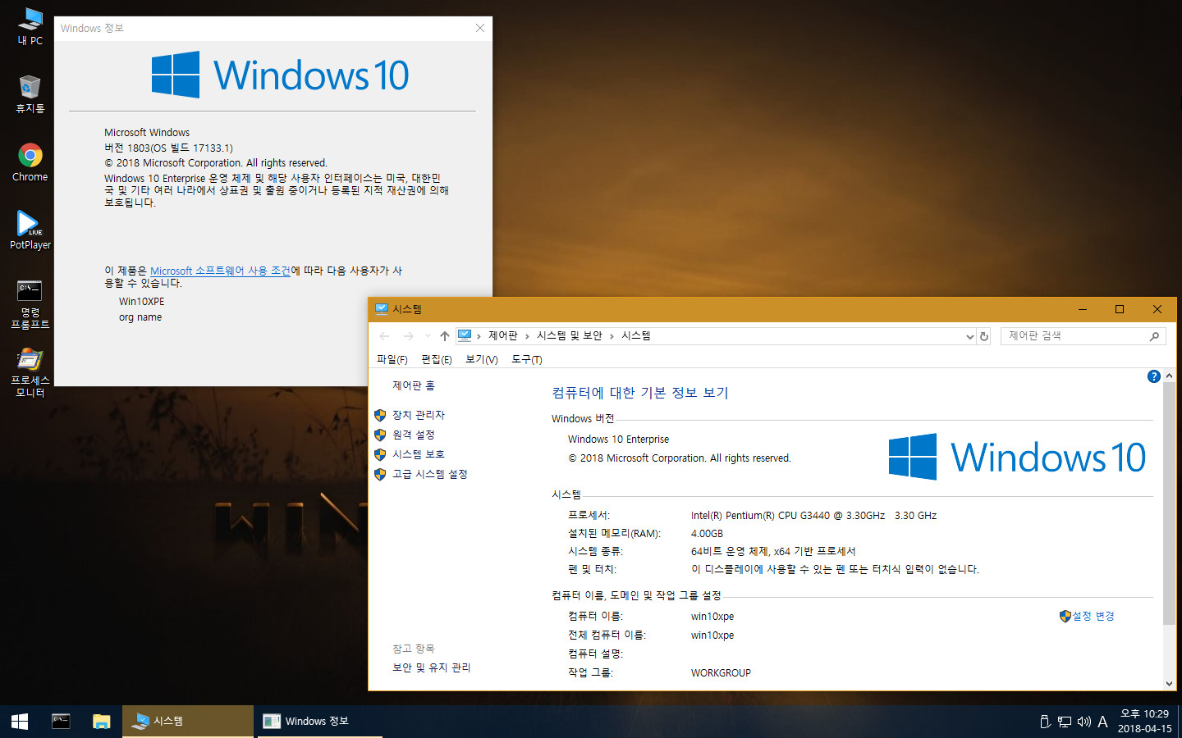Click the 시스템 window title bar icon
The width and height of the screenshot is (1182, 738).
[x=381, y=309]
